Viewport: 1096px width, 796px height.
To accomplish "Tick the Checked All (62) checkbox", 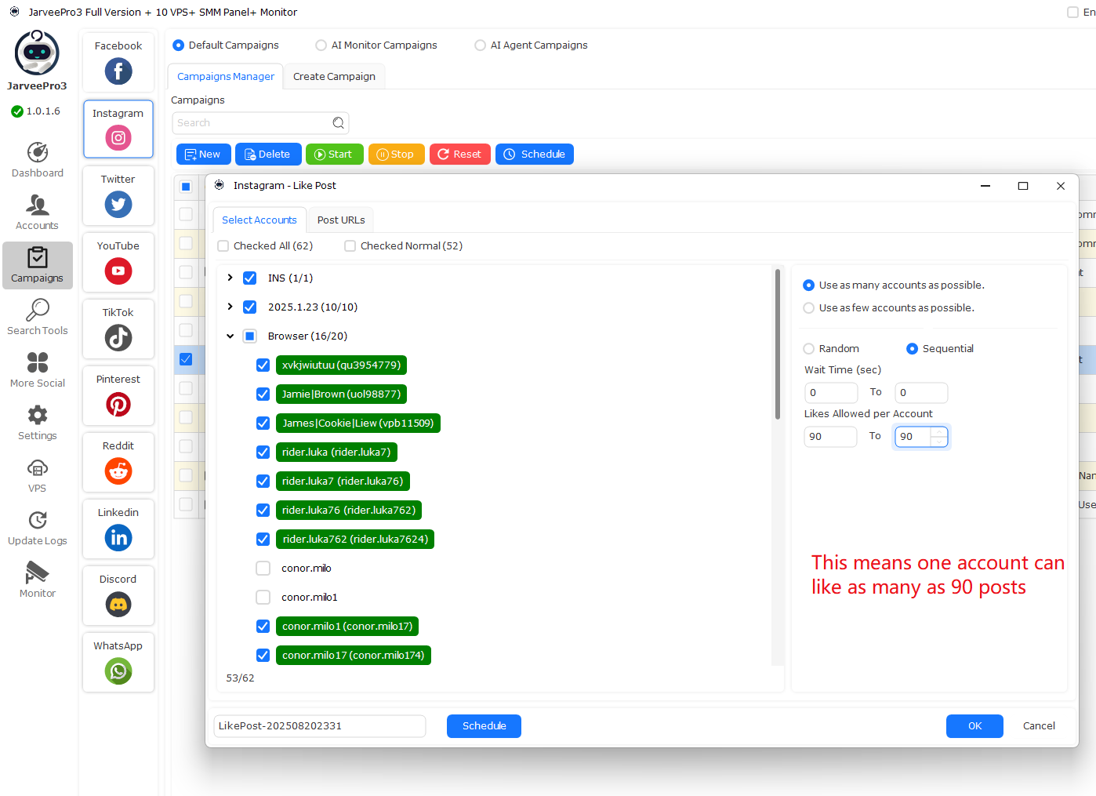I will (x=223, y=246).
